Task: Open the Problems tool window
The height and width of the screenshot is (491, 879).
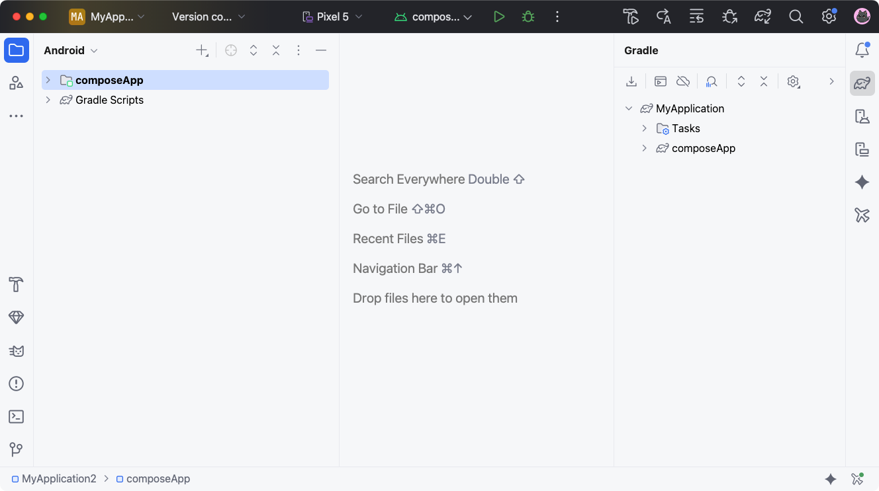Action: (x=17, y=384)
